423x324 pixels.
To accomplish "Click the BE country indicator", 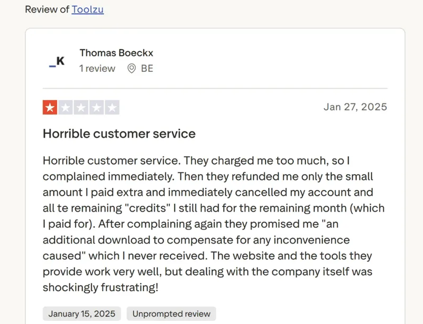I will click(146, 68).
